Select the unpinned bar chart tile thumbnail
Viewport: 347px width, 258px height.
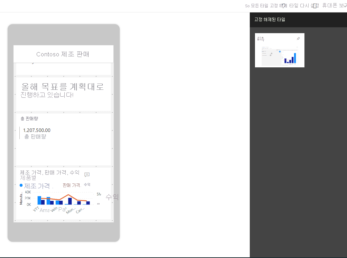coord(280,50)
